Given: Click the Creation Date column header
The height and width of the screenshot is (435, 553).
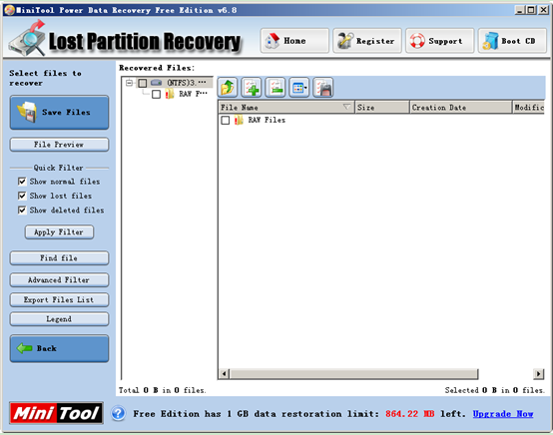Looking at the screenshot, I should (x=460, y=107).
